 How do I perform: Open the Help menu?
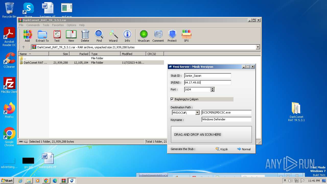point(82,25)
